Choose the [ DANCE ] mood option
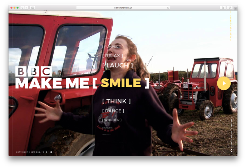 coord(113,111)
